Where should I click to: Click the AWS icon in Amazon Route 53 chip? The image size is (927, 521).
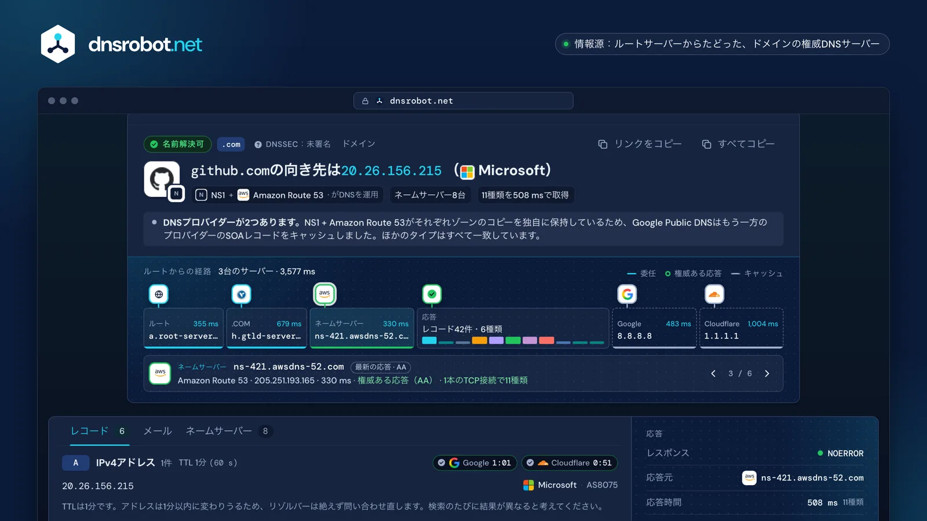click(243, 195)
